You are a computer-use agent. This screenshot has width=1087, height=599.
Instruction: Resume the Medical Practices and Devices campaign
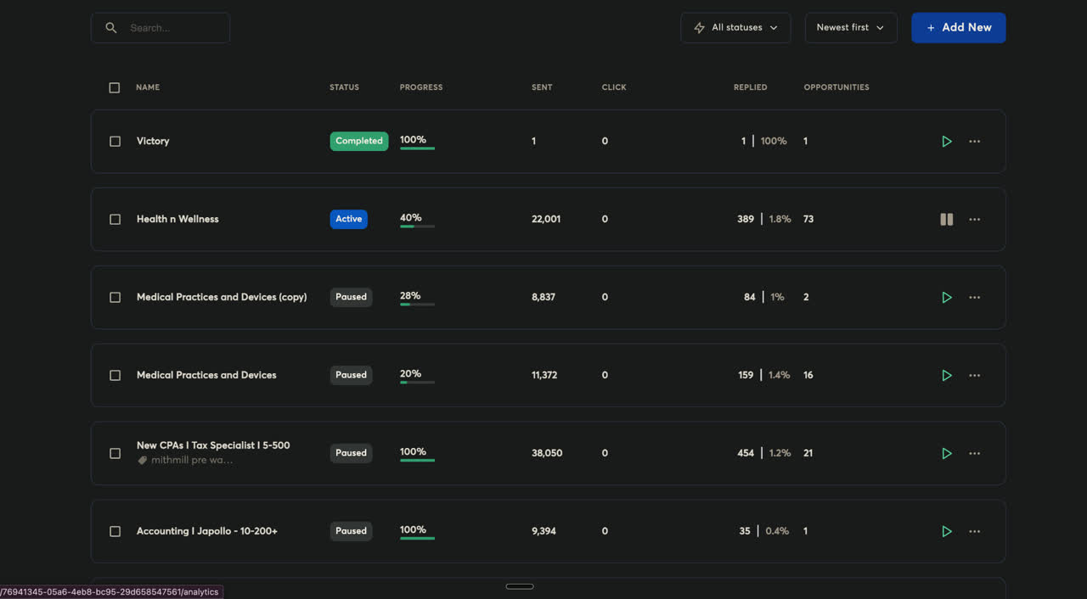pyautogui.click(x=947, y=375)
